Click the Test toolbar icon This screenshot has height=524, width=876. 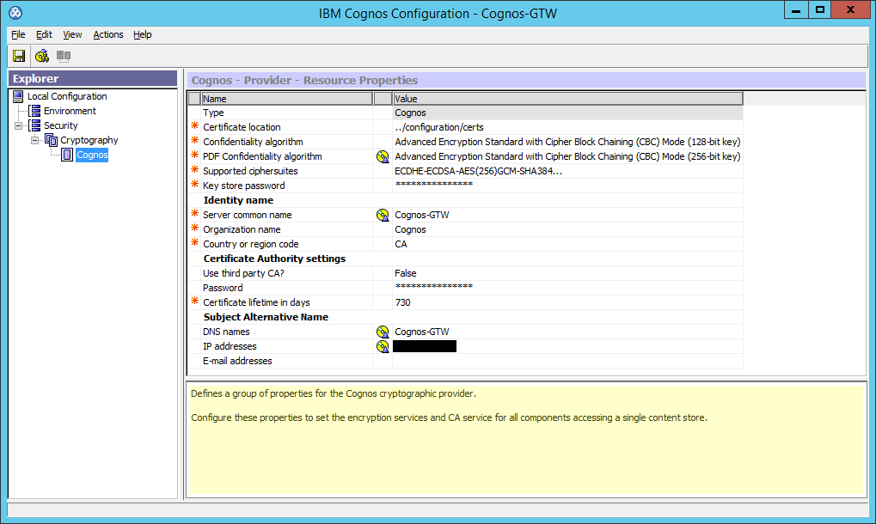(x=42, y=56)
